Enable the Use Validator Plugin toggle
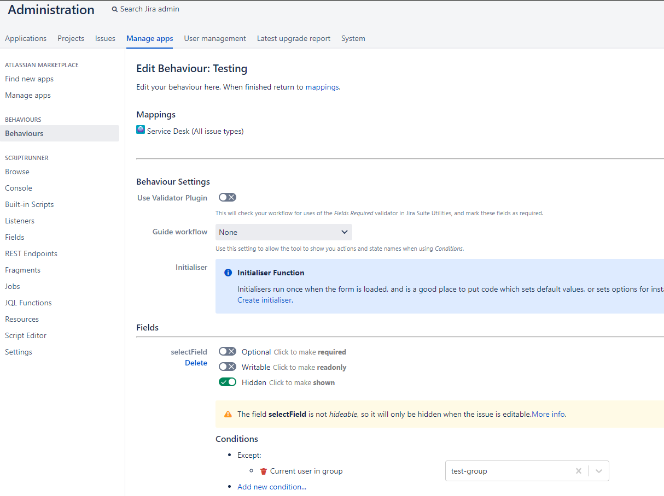This screenshot has width=664, height=496. point(227,197)
